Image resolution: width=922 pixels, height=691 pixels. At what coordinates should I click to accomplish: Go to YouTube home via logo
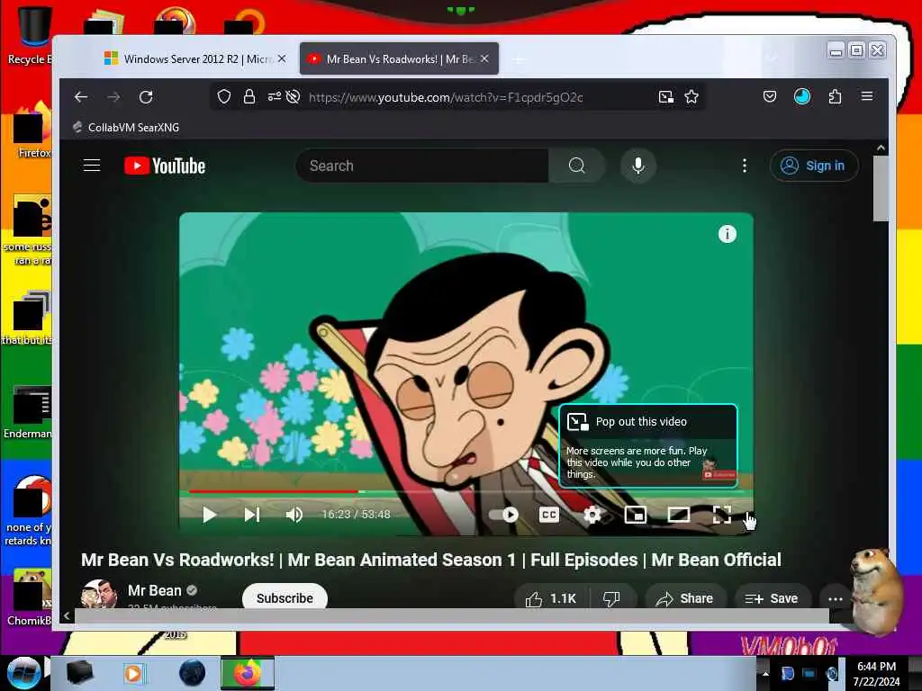click(165, 166)
